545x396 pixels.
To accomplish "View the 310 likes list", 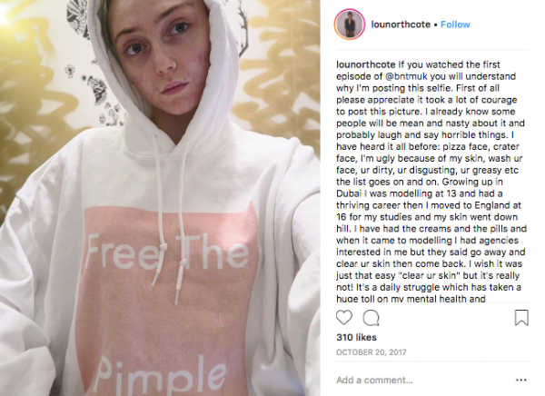I will pyautogui.click(x=356, y=337).
